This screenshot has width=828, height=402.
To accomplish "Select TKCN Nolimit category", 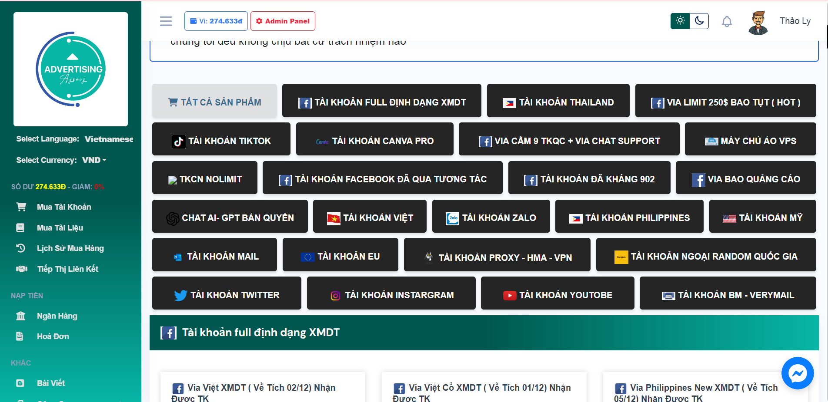I will [205, 178].
